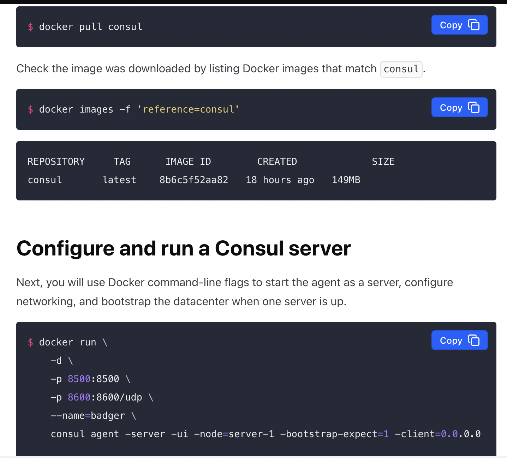Click the '--name=badger' option line
Viewport: 507px width, 458px height.
coord(93,416)
